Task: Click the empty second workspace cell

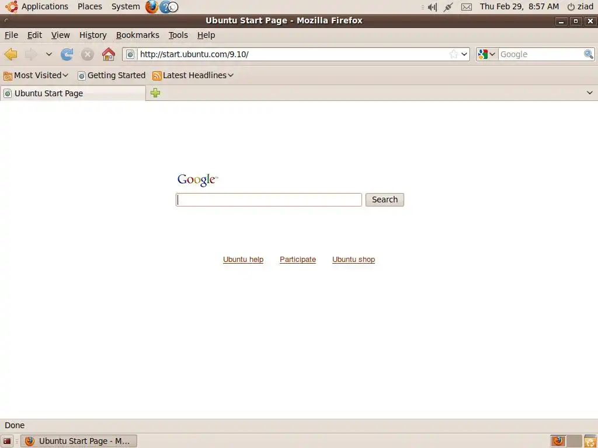Action: click(574, 441)
